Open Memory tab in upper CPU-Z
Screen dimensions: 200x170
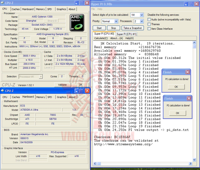(x=40, y=9)
